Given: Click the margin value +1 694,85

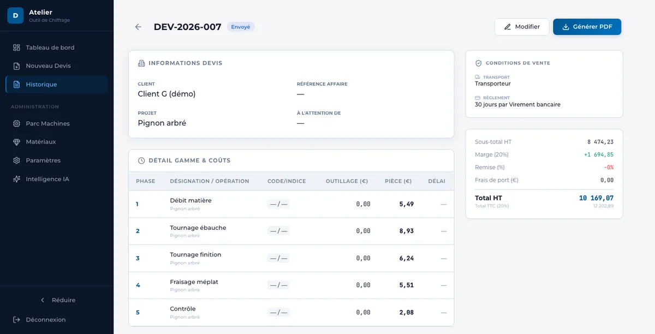Looking at the screenshot, I should (x=599, y=154).
